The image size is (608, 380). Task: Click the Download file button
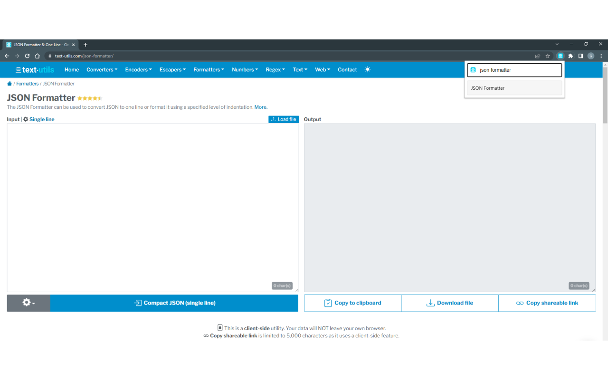[450, 303]
